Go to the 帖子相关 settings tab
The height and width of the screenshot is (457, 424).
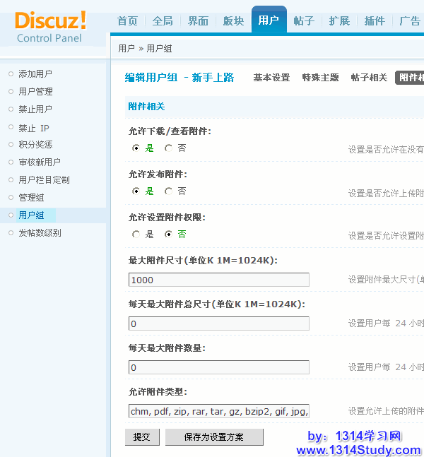coord(369,78)
